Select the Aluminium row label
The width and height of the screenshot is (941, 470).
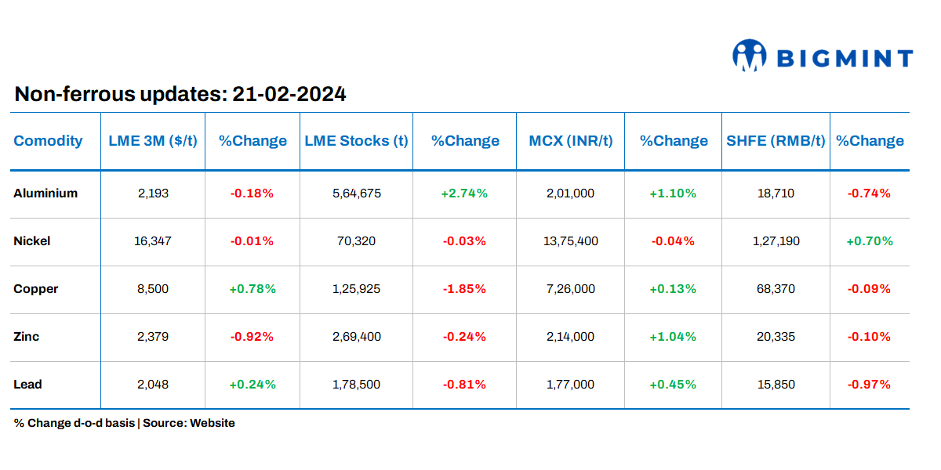45,193
